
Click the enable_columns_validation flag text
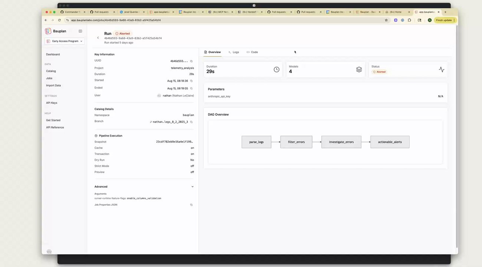144,198
